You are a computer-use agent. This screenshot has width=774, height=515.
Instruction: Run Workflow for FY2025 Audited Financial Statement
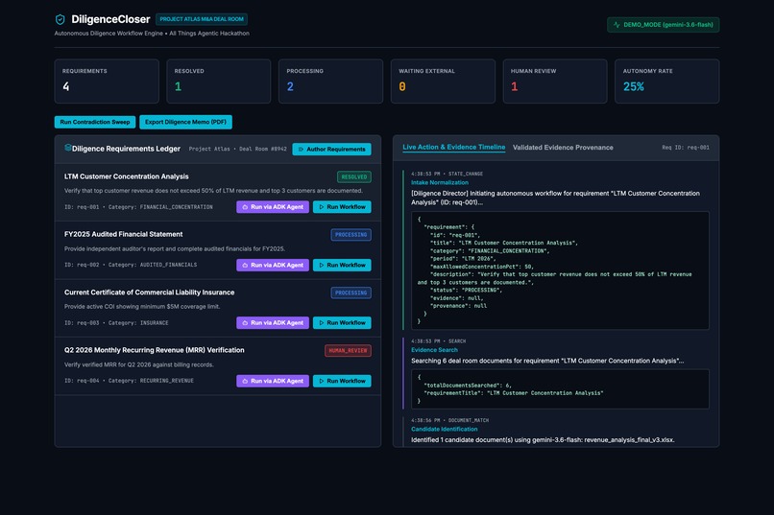click(x=342, y=265)
